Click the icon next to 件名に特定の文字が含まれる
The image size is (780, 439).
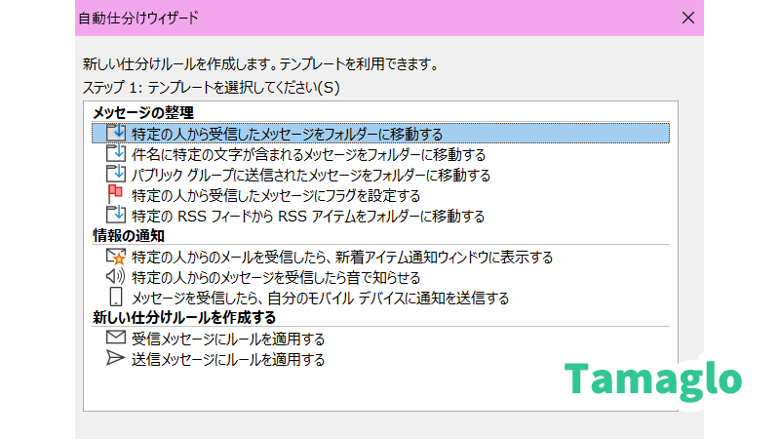point(115,154)
